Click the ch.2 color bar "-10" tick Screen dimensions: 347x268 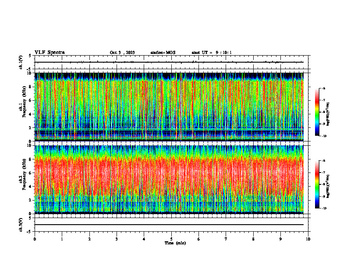pos(324,208)
